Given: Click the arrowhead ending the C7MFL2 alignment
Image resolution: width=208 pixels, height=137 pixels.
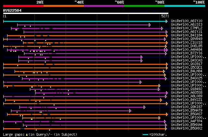Looking at the screenshot, I should coord(162,28).
